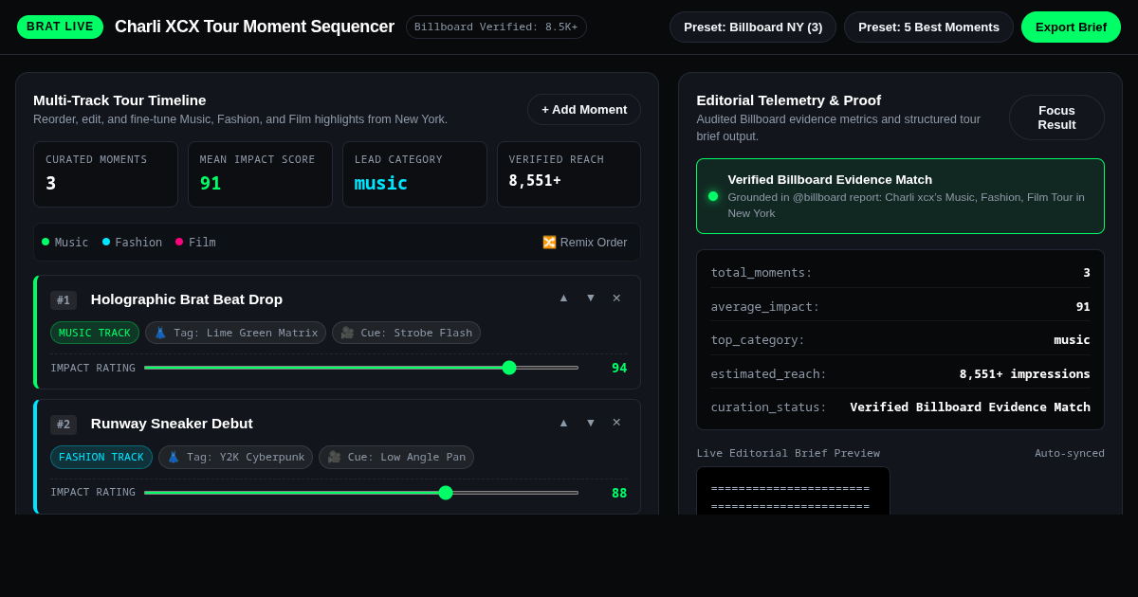Click the Cue: Strobe Flash chip

tap(406, 333)
